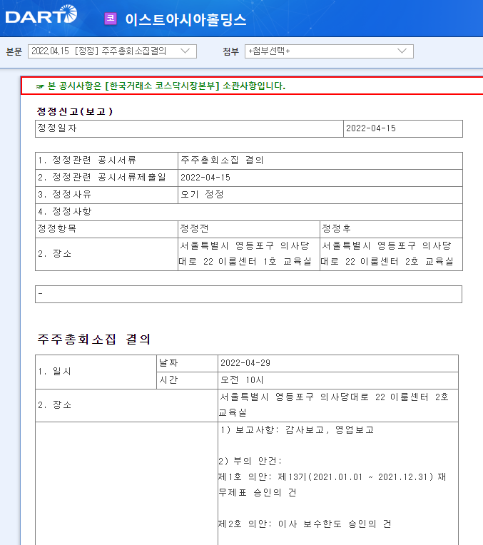Screen dimensions: 483x545
Task: Click the 1. 일시 label cell
Action: point(96,372)
